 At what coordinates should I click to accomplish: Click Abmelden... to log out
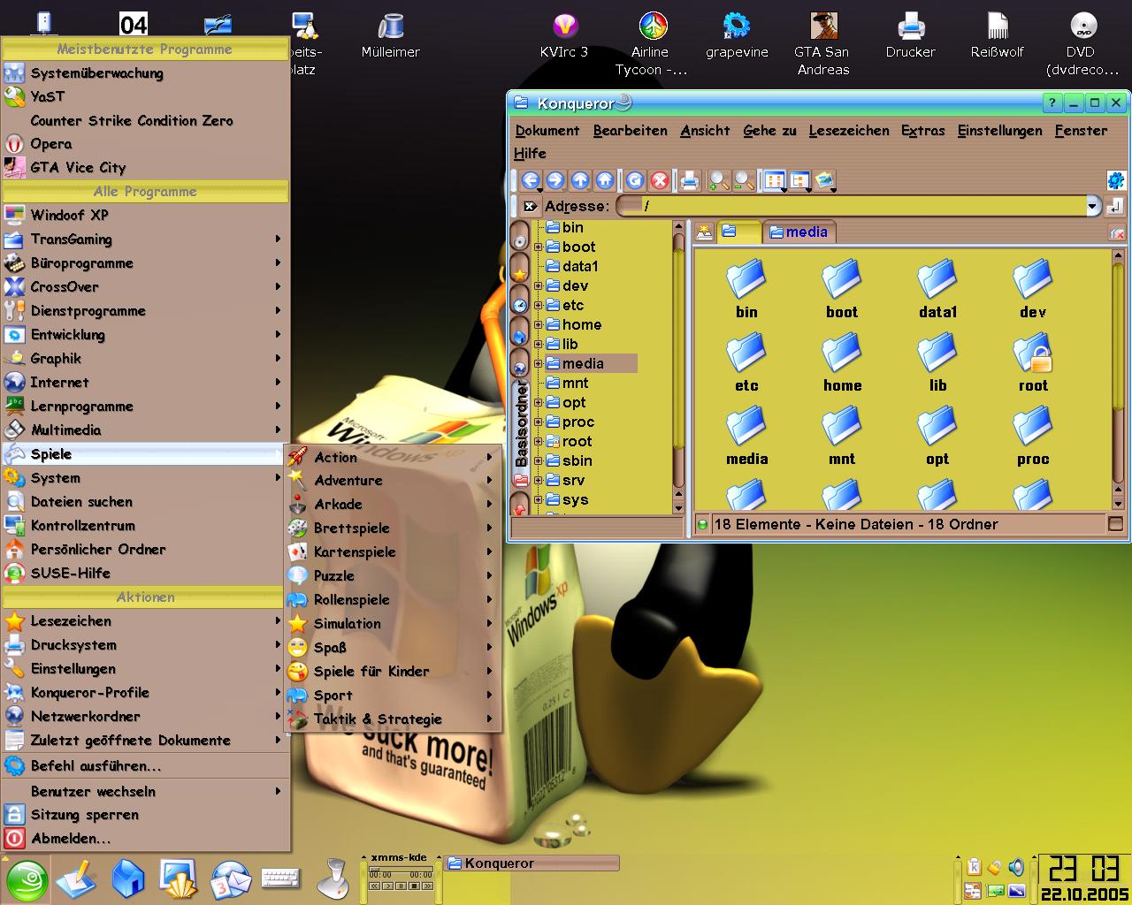click(145, 839)
